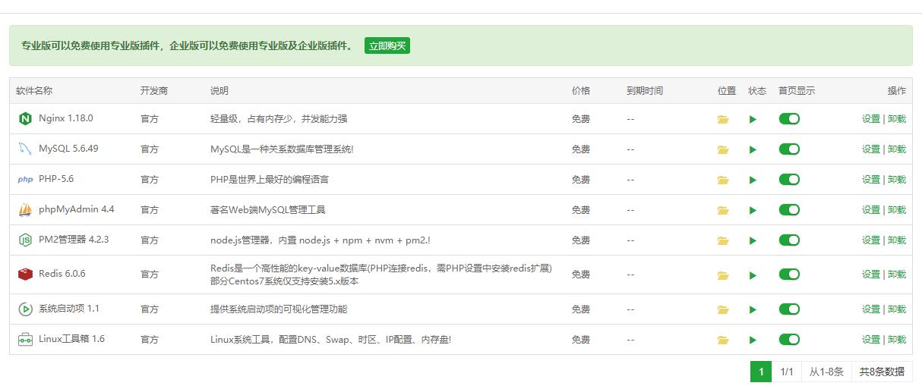The image size is (922, 386).
Task: Click the Redis 6.0.6 software name
Action: click(62, 274)
